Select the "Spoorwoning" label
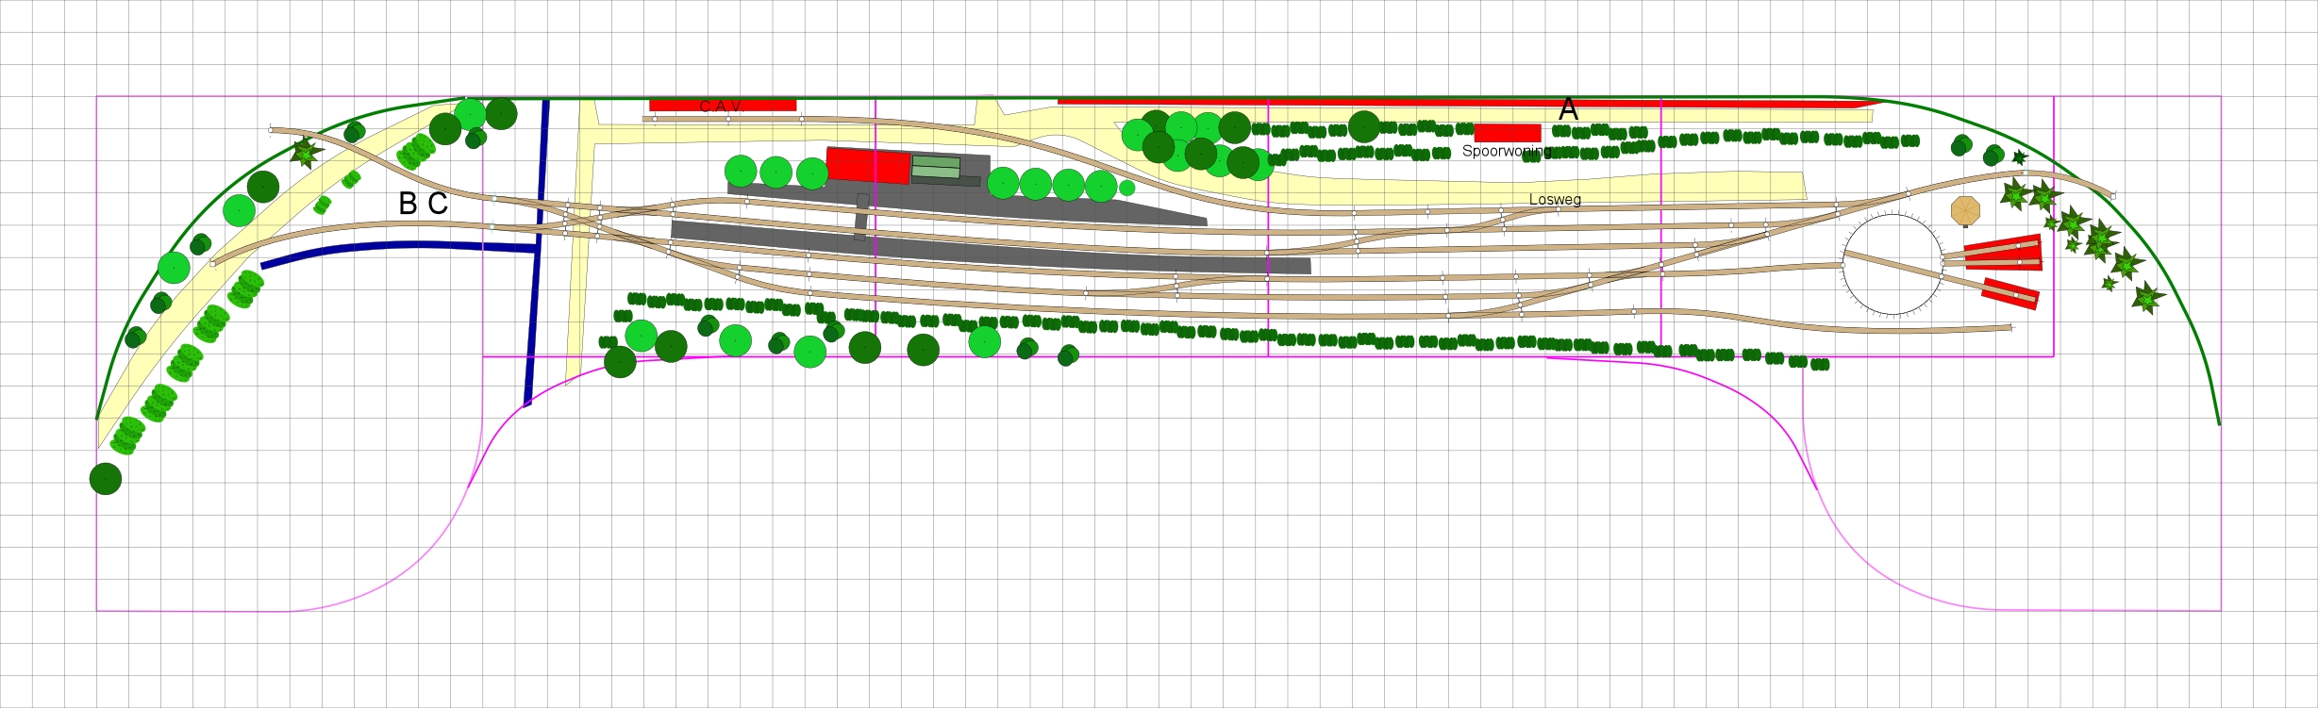 tap(1507, 151)
